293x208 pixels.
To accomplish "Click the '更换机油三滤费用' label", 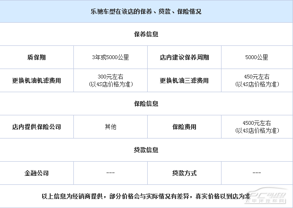I will [x=184, y=80].
